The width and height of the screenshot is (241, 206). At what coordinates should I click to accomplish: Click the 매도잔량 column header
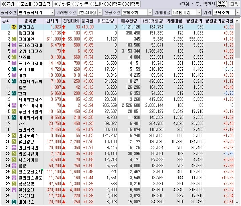[x=106, y=21]
